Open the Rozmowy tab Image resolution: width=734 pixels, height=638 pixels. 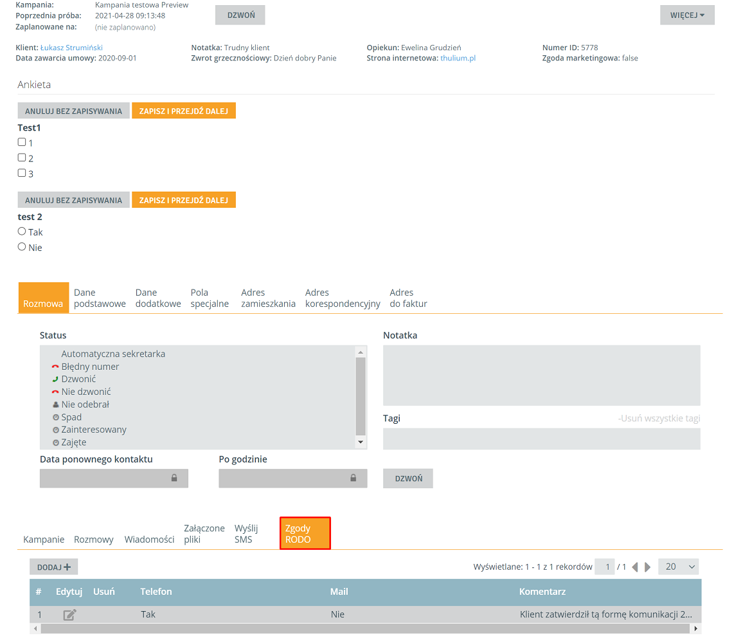(x=94, y=539)
